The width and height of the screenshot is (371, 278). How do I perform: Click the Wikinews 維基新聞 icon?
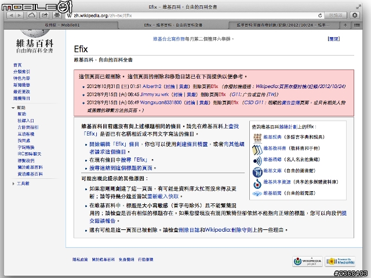click(257, 193)
